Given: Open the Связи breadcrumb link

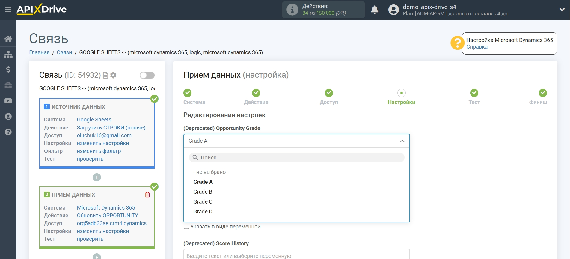Looking at the screenshot, I should pyautogui.click(x=64, y=52).
